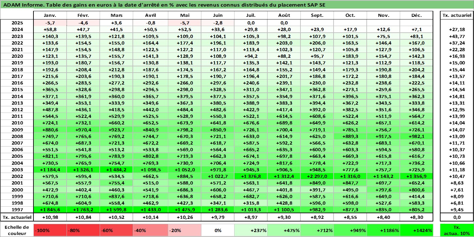Click the -100% red color scale swatch

[x=50, y=230]
